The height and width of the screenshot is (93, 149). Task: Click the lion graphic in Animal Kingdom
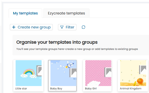click(140, 81)
